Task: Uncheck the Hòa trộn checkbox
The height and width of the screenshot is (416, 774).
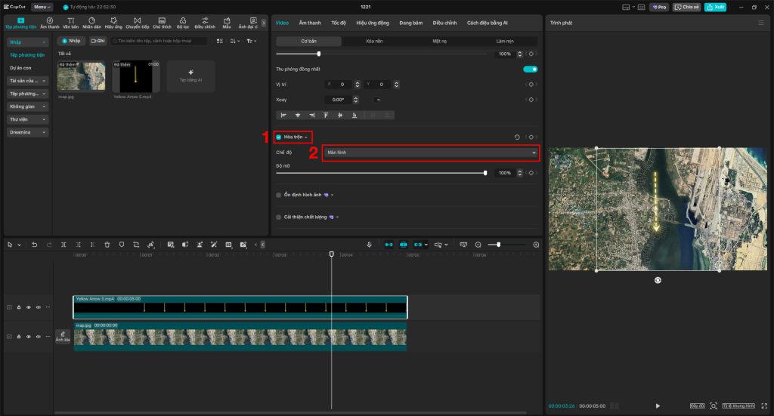Action: point(278,137)
